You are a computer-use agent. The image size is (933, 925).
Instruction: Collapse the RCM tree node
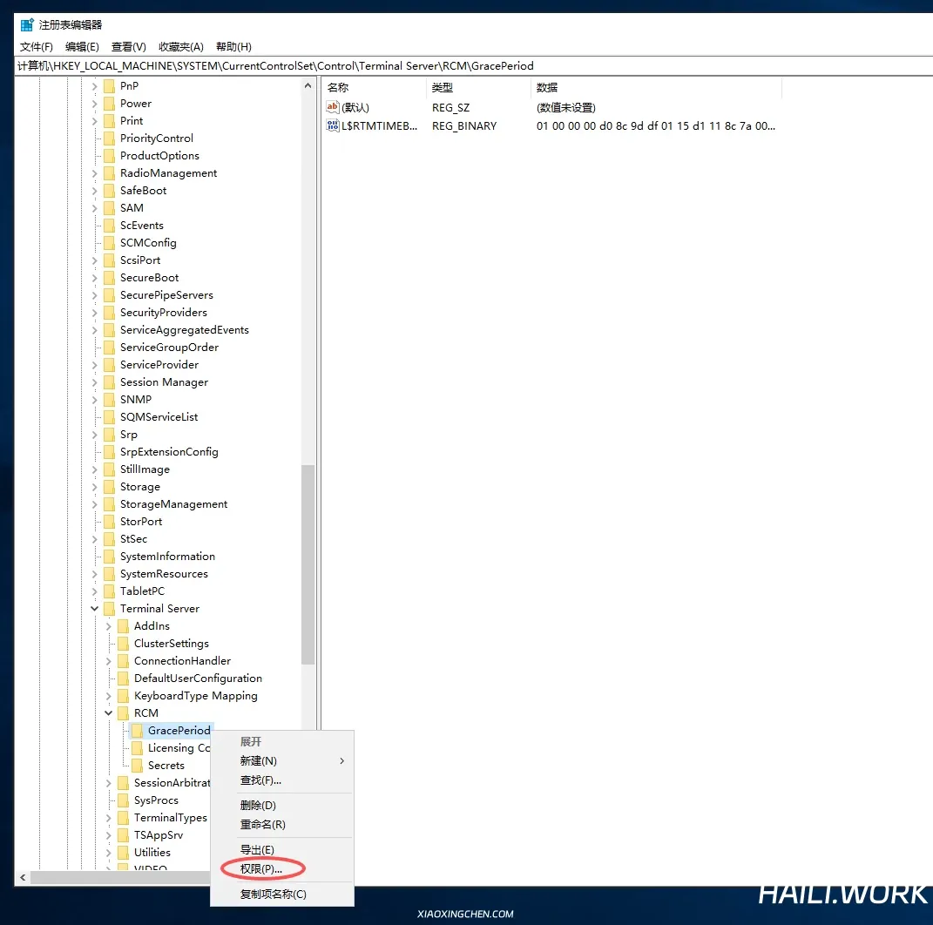pyautogui.click(x=109, y=713)
